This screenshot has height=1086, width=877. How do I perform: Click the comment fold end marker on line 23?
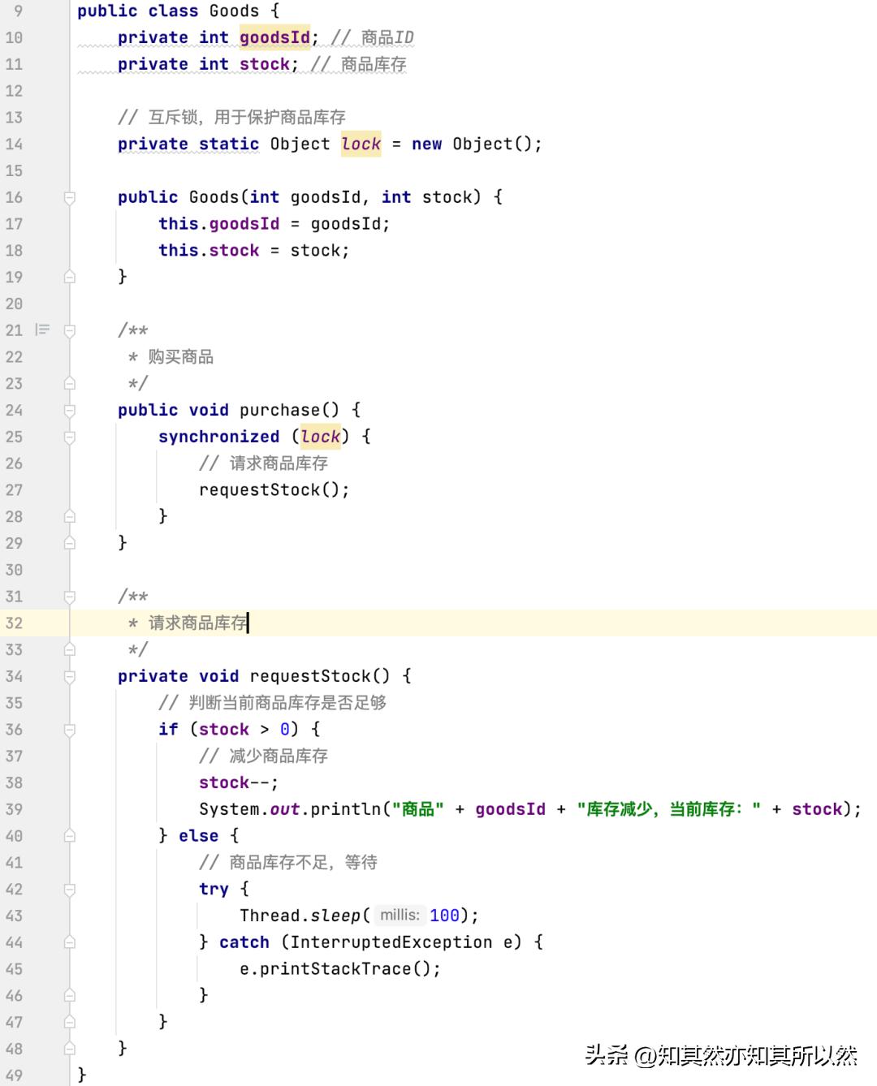(70, 383)
